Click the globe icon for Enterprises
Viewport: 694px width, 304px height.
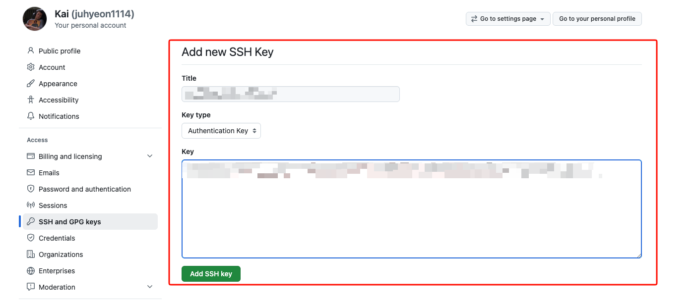tap(31, 270)
